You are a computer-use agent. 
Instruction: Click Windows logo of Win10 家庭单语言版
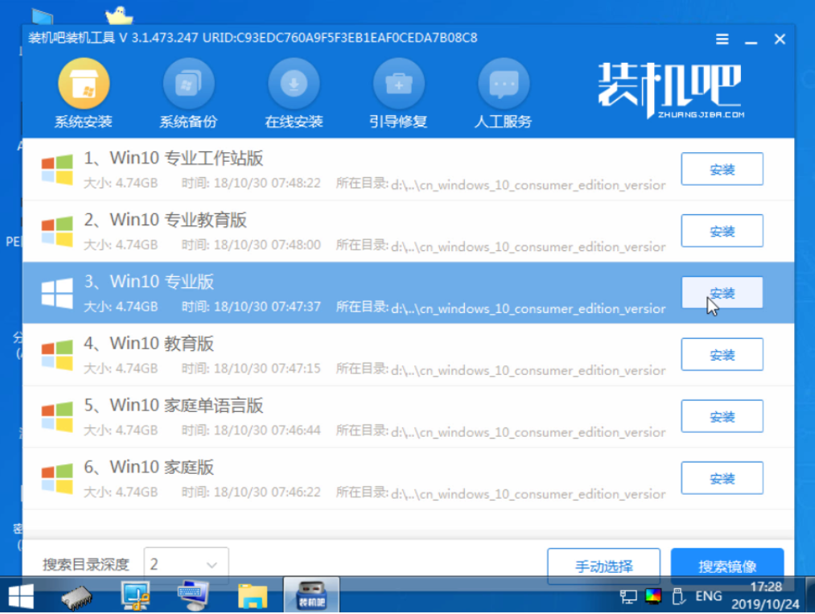point(57,417)
